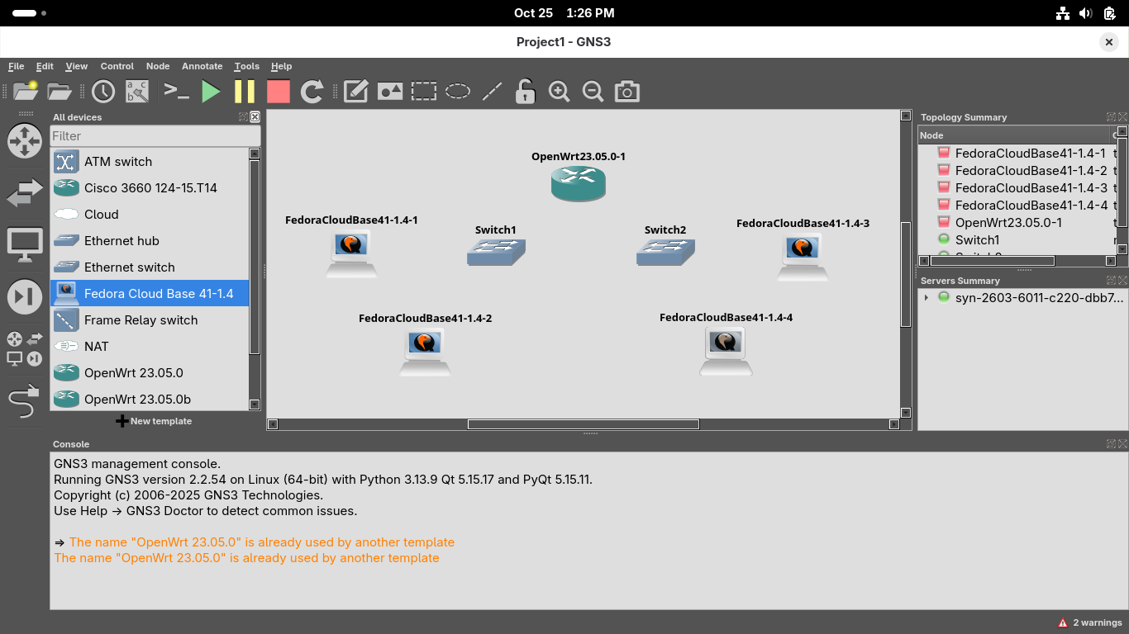Image resolution: width=1129 pixels, height=634 pixels.
Task: Click the New template button
Action: pos(154,421)
